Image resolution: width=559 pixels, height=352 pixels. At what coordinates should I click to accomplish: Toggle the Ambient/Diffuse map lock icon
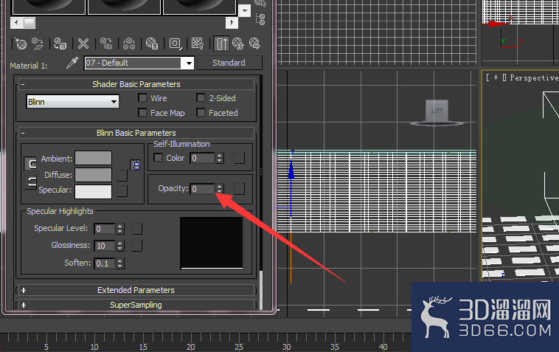[x=136, y=165]
